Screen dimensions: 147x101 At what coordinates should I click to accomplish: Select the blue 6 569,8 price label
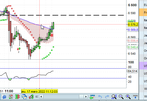coord(133,30)
